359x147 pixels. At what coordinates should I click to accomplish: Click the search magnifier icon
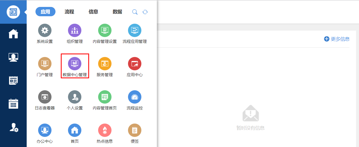135,12
